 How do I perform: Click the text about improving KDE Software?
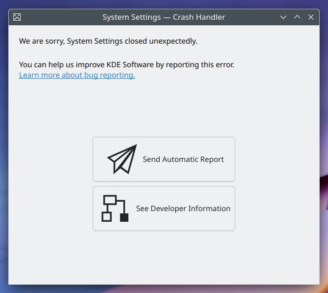127,64
